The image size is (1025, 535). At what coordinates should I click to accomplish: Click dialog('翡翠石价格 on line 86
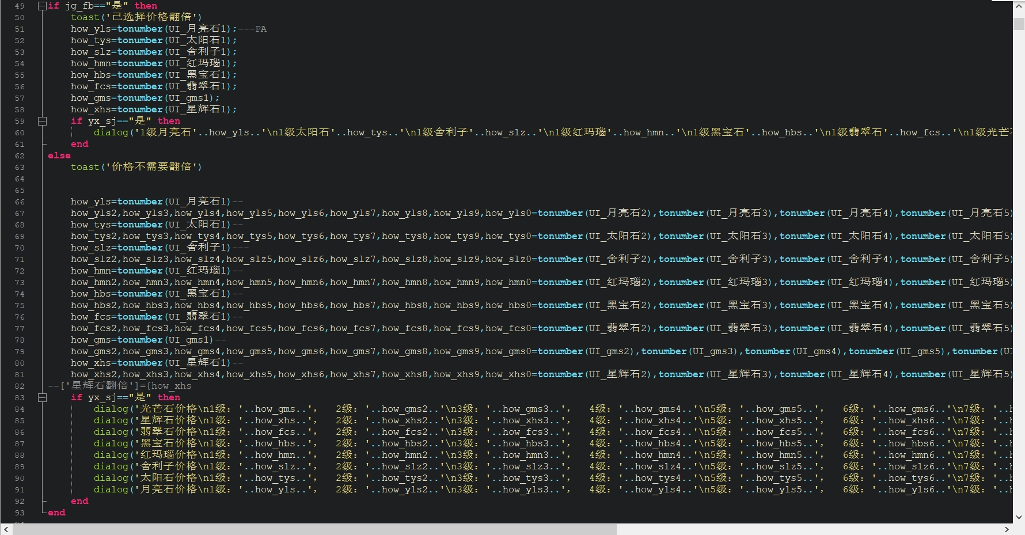tap(146, 432)
